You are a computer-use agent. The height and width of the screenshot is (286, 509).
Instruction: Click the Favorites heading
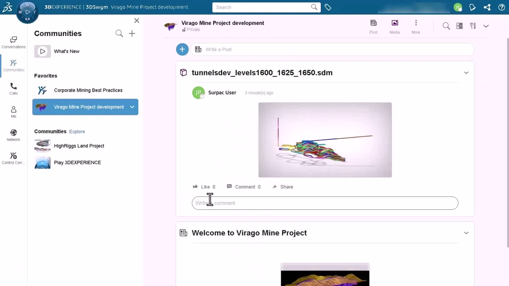[46, 76]
